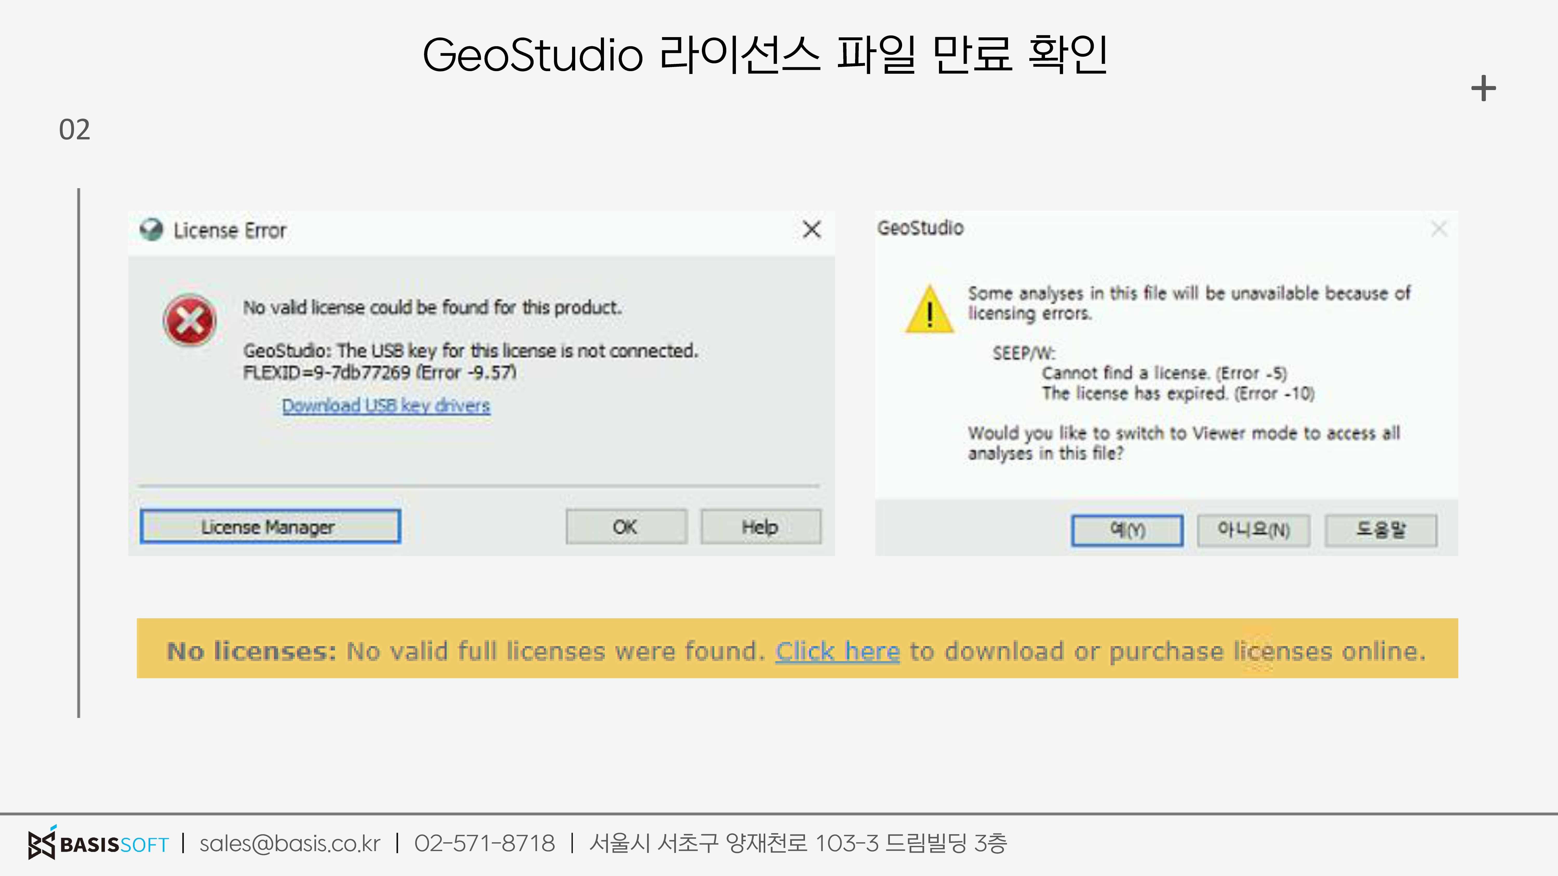Viewport: 1558px width, 876px height.
Task: Click the sales@basis.co.kr email address
Action: point(290,843)
